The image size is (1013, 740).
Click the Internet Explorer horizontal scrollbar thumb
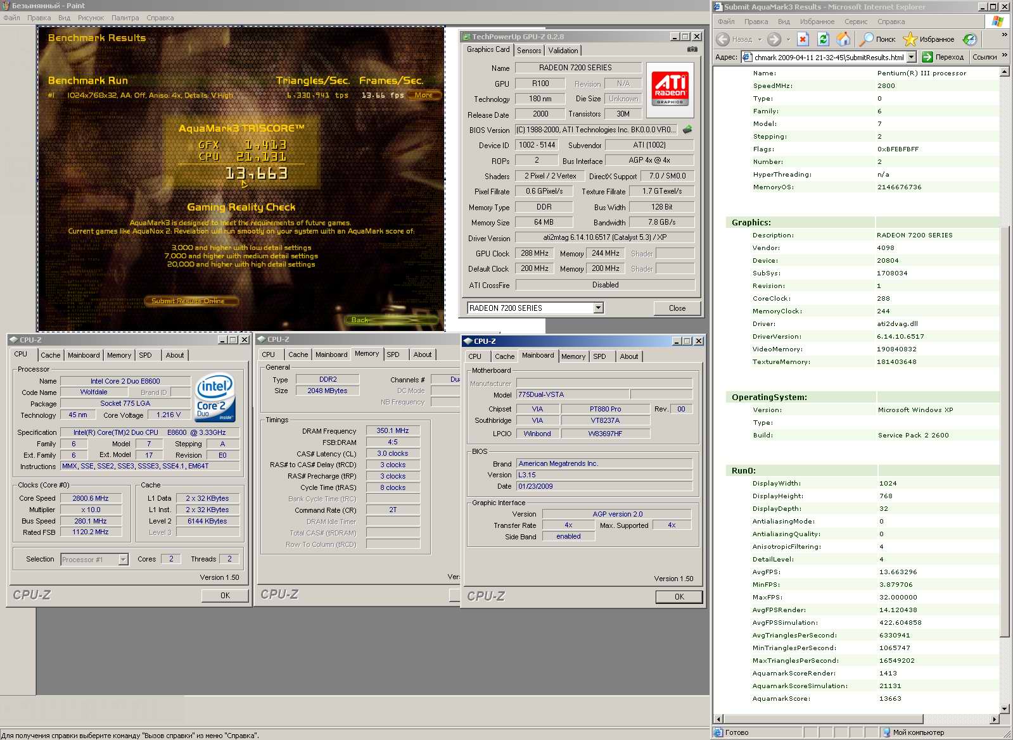point(823,719)
